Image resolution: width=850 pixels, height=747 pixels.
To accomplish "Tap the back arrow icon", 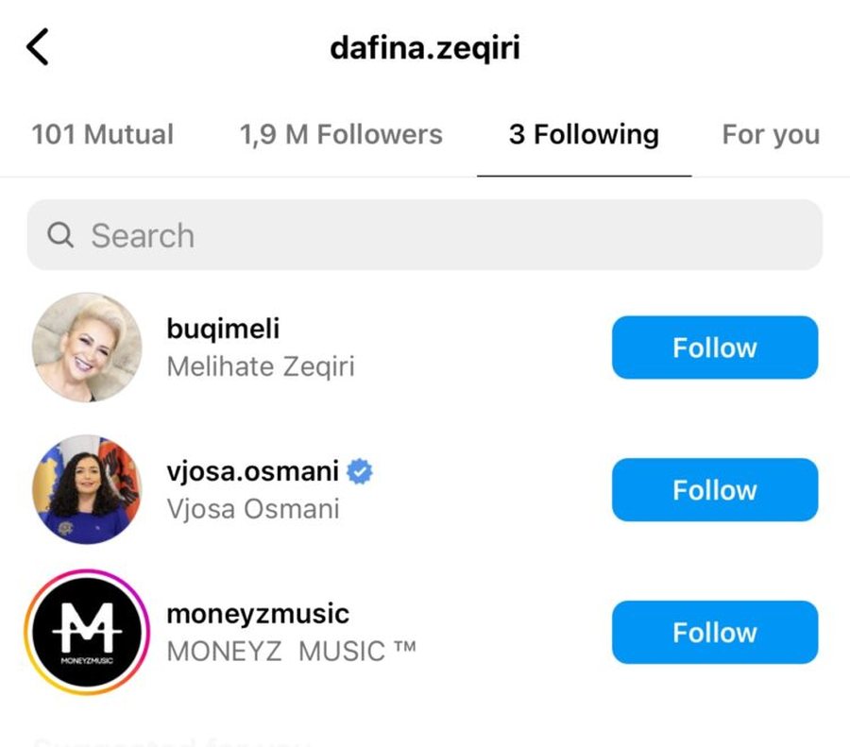I will pyautogui.click(x=38, y=47).
